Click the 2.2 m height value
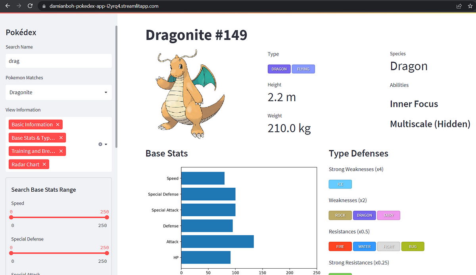The height and width of the screenshot is (275, 476). [x=282, y=97]
